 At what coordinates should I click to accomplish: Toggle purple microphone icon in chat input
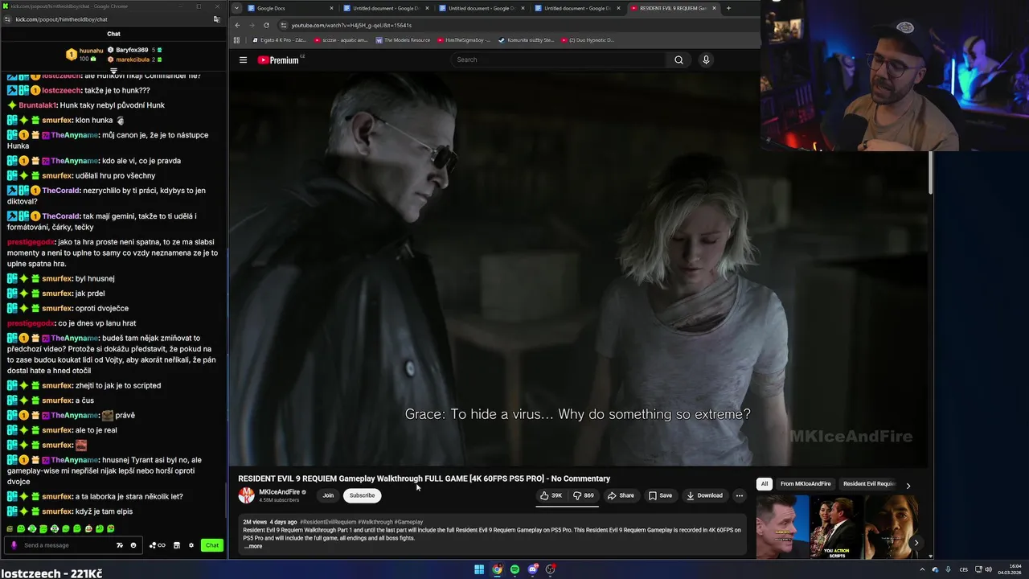click(x=14, y=545)
